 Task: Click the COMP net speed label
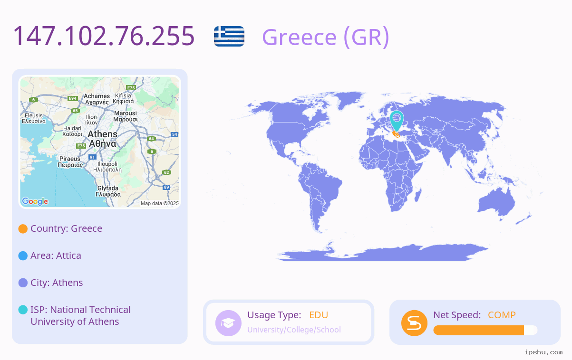click(x=502, y=315)
